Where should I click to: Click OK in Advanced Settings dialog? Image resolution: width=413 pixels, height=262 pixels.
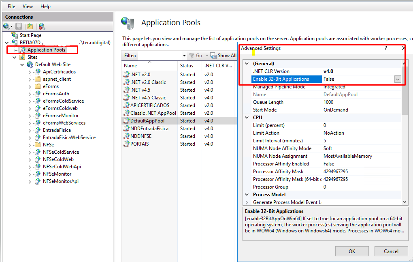pyautogui.click(x=352, y=251)
